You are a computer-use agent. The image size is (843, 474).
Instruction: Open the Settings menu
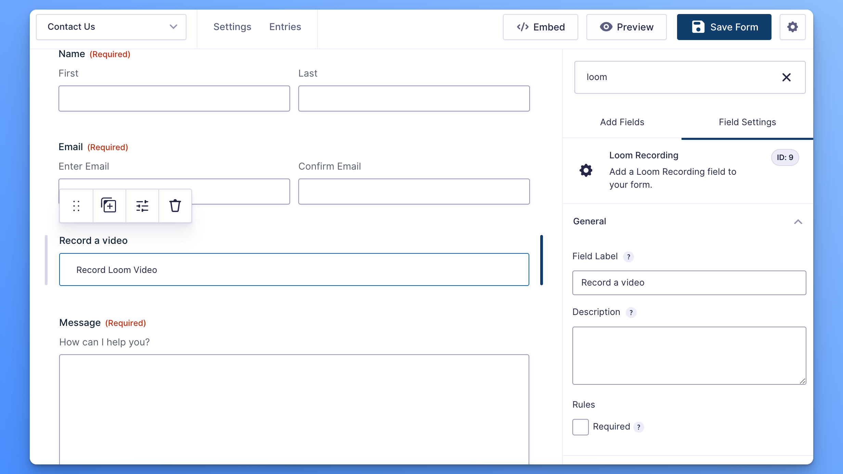[232, 27]
